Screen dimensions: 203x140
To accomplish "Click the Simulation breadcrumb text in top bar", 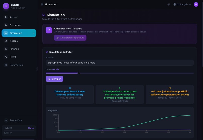I will (51, 5).
